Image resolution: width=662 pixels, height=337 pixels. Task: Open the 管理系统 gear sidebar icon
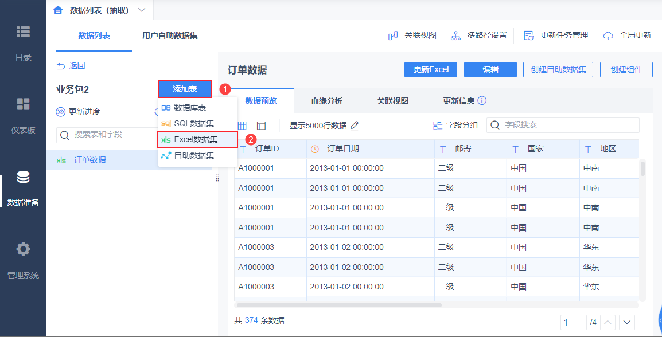pyautogui.click(x=23, y=249)
